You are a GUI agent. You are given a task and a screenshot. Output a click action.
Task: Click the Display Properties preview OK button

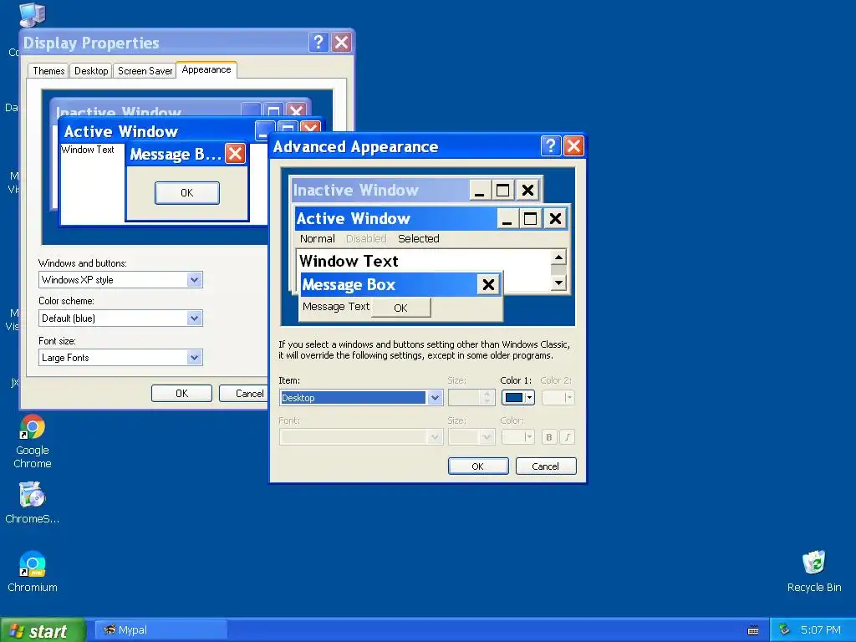click(x=187, y=193)
